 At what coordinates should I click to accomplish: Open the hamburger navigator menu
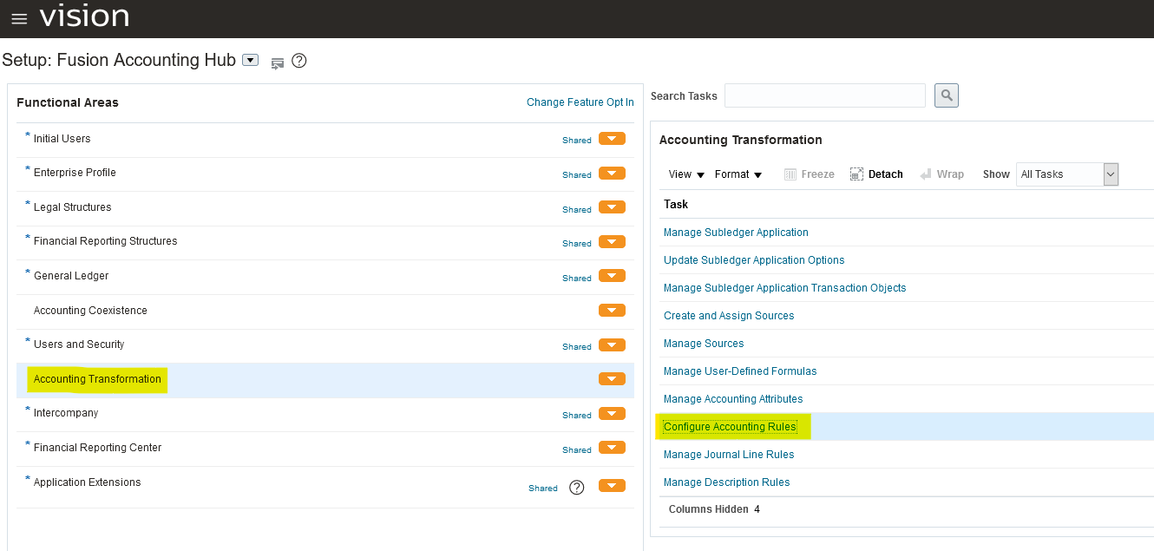click(x=19, y=18)
